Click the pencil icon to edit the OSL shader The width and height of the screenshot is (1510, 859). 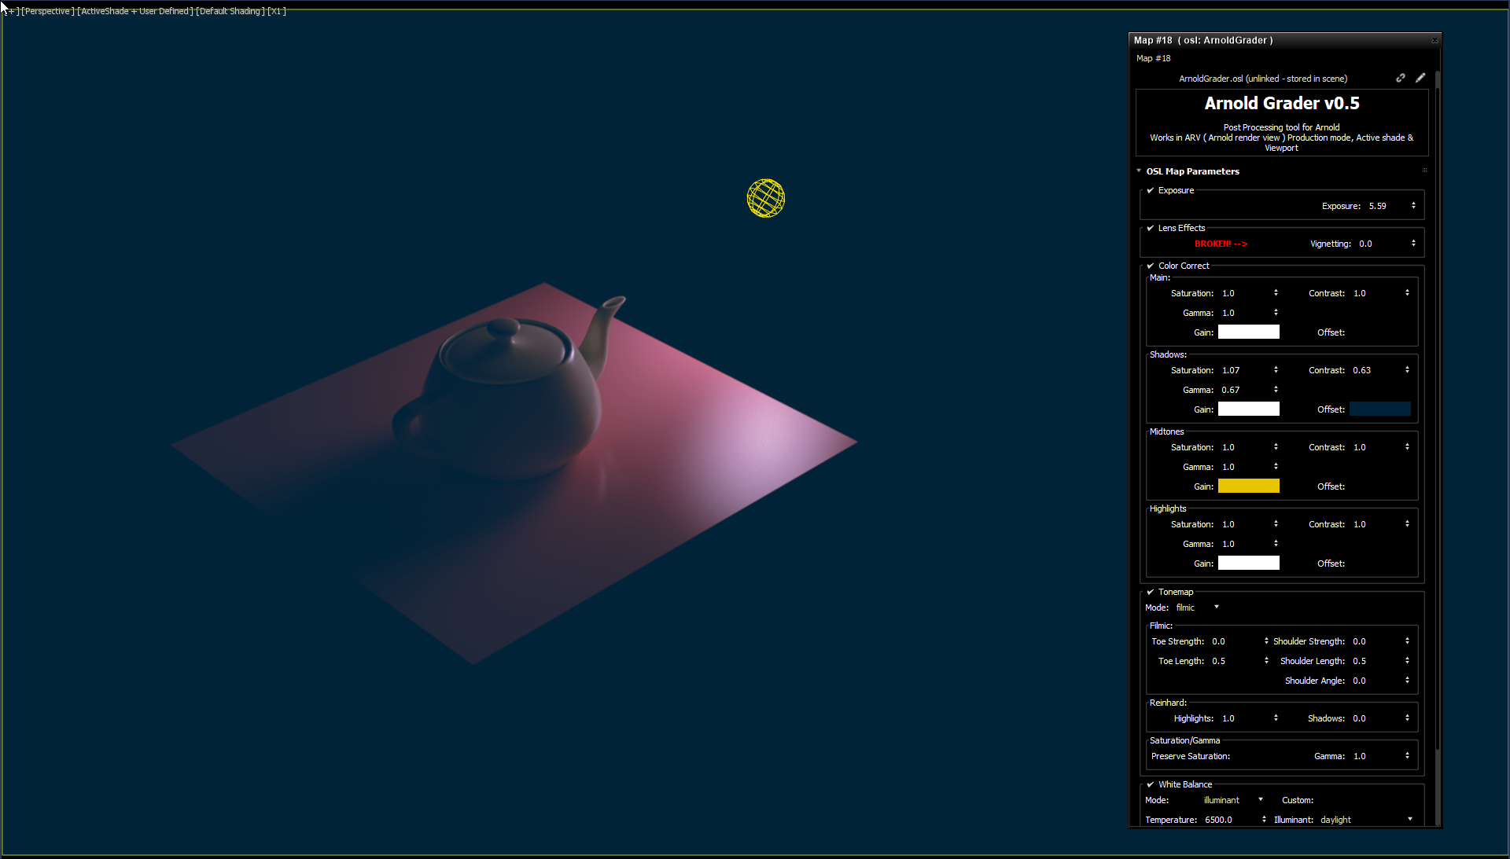click(1420, 78)
